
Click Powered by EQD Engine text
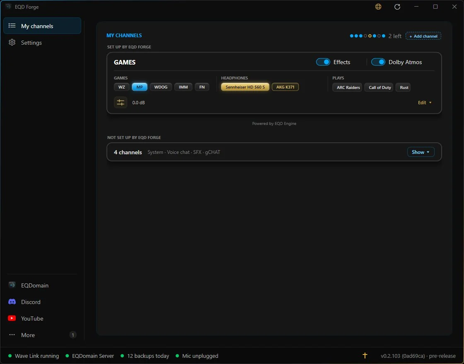(274, 124)
